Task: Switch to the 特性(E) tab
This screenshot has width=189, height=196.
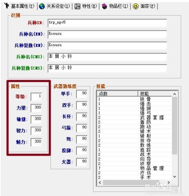Action: tap(86, 6)
